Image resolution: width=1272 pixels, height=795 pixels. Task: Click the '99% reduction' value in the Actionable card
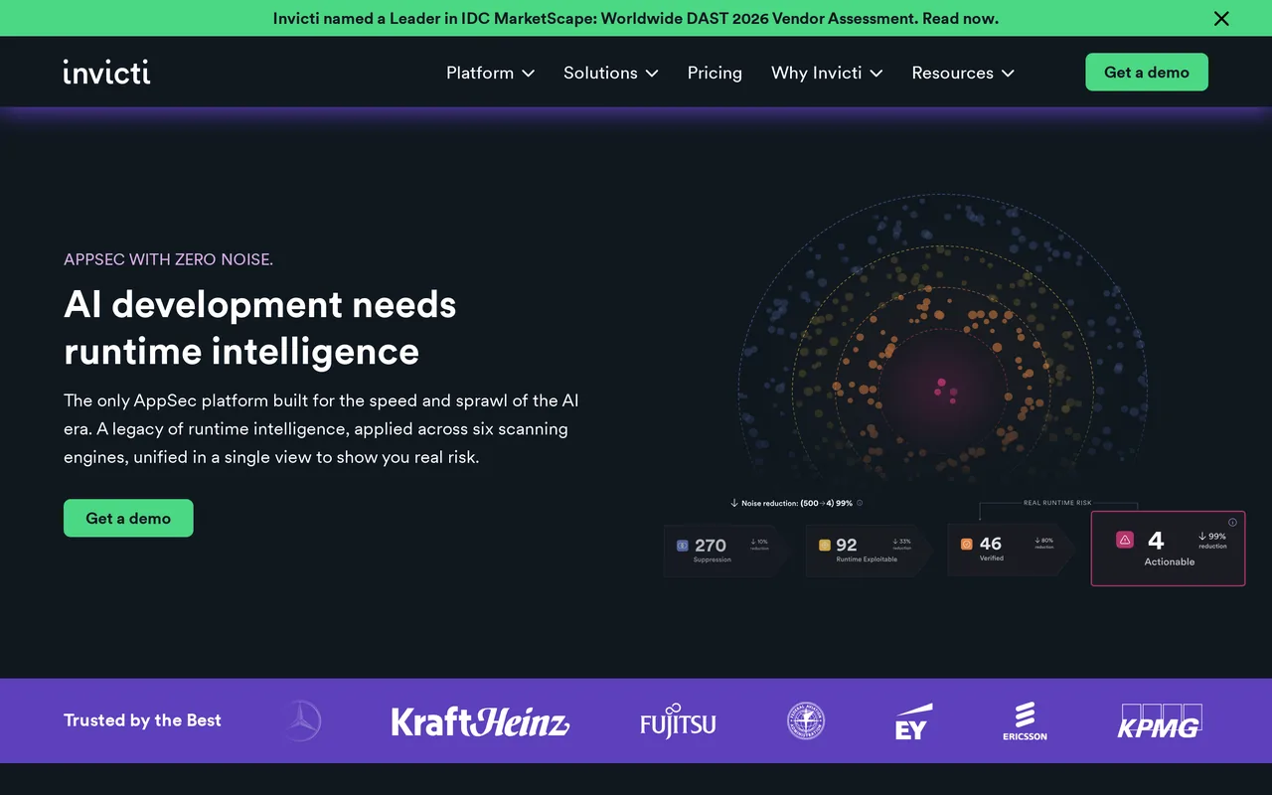pos(1212,540)
